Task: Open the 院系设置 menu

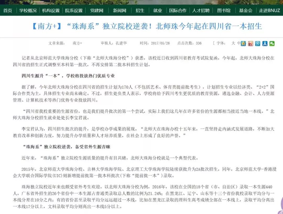Action: (x=74, y=10)
